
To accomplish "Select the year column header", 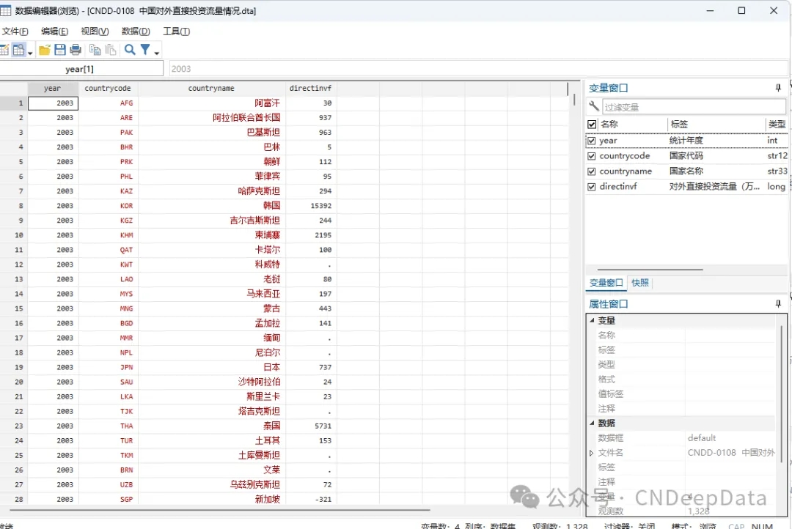I will click(52, 89).
